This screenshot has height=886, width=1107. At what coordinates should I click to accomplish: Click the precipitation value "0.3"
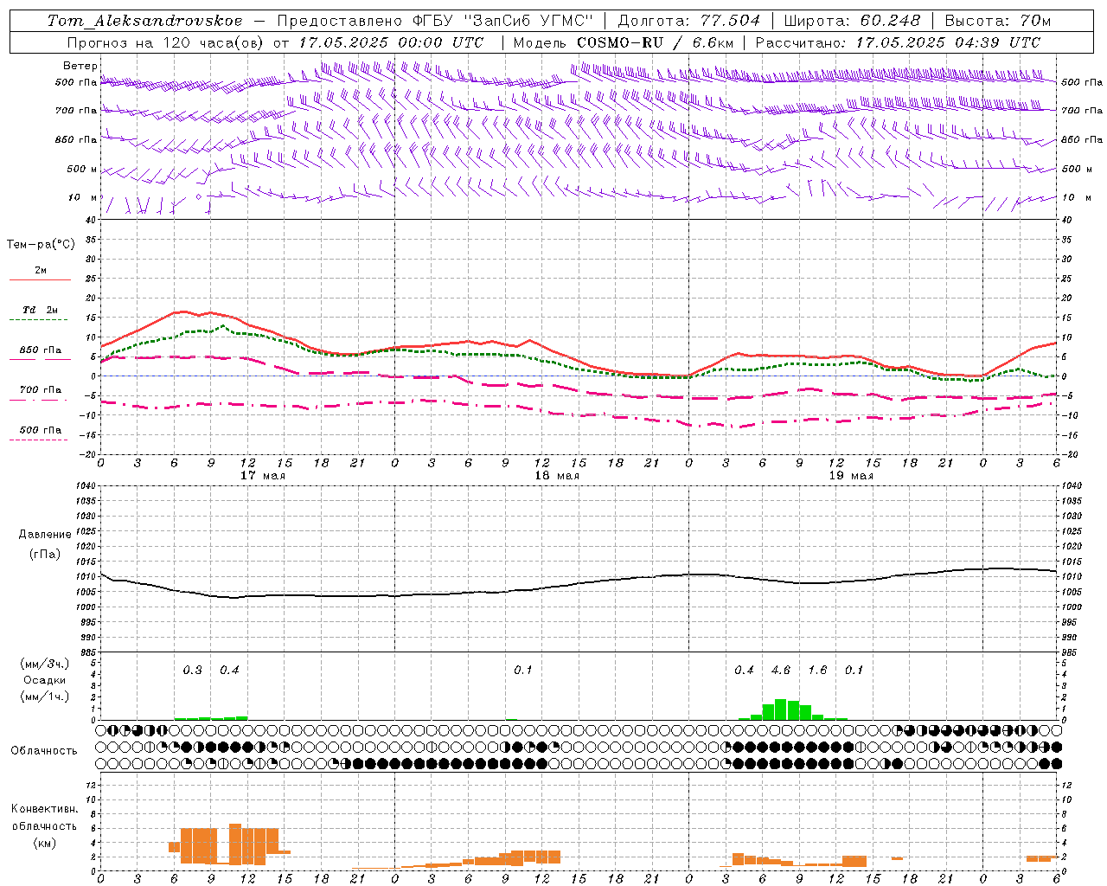[192, 671]
